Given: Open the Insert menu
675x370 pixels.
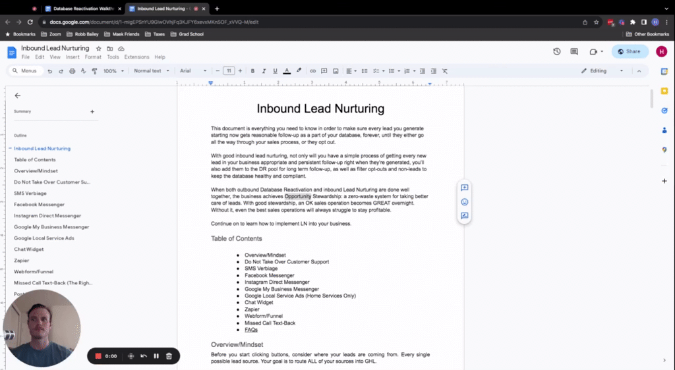Looking at the screenshot, I should pos(73,57).
